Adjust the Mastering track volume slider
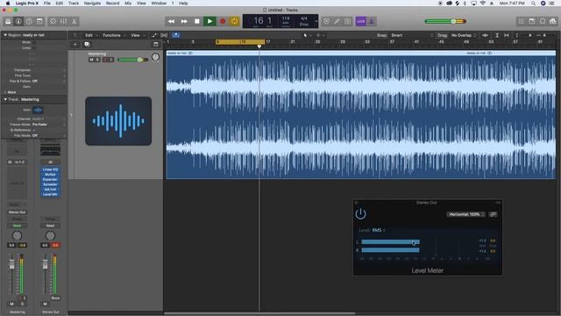The height and width of the screenshot is (316, 561). pyautogui.click(x=133, y=60)
